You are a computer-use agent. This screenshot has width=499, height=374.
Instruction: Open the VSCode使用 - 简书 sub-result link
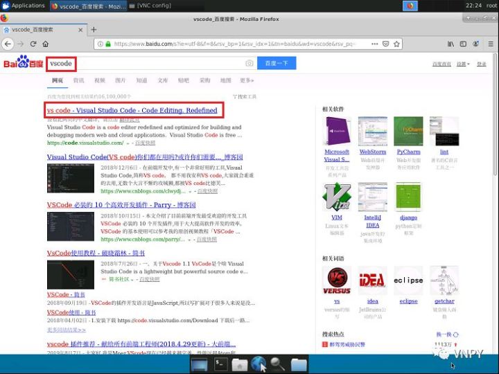(x=71, y=312)
